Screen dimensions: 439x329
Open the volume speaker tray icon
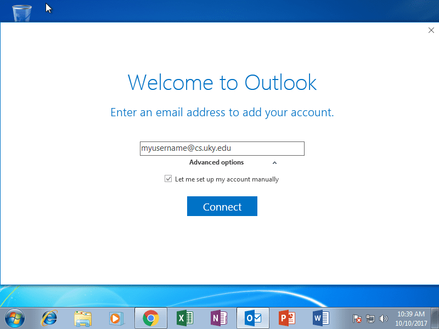click(x=383, y=319)
